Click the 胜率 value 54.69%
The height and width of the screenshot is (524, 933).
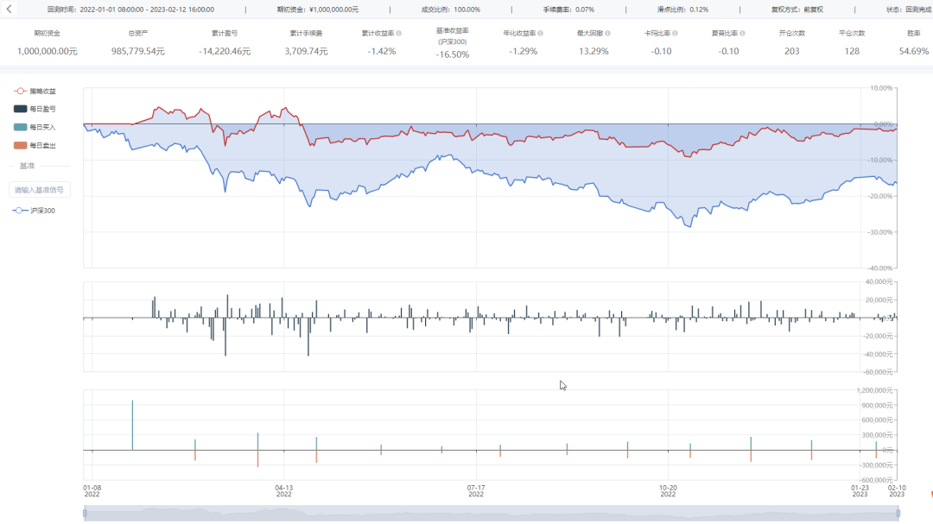point(913,52)
